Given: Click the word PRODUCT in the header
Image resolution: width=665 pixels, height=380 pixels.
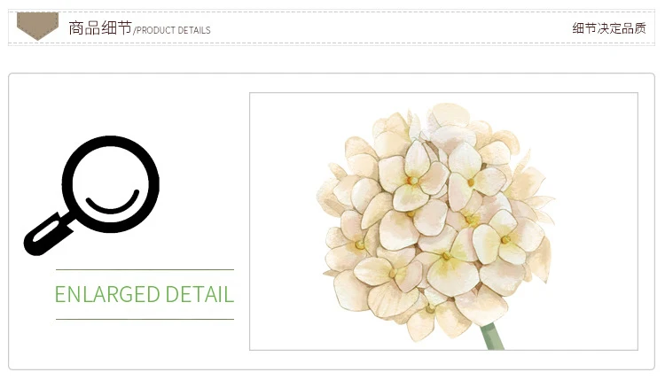Looking at the screenshot, I should (x=155, y=30).
